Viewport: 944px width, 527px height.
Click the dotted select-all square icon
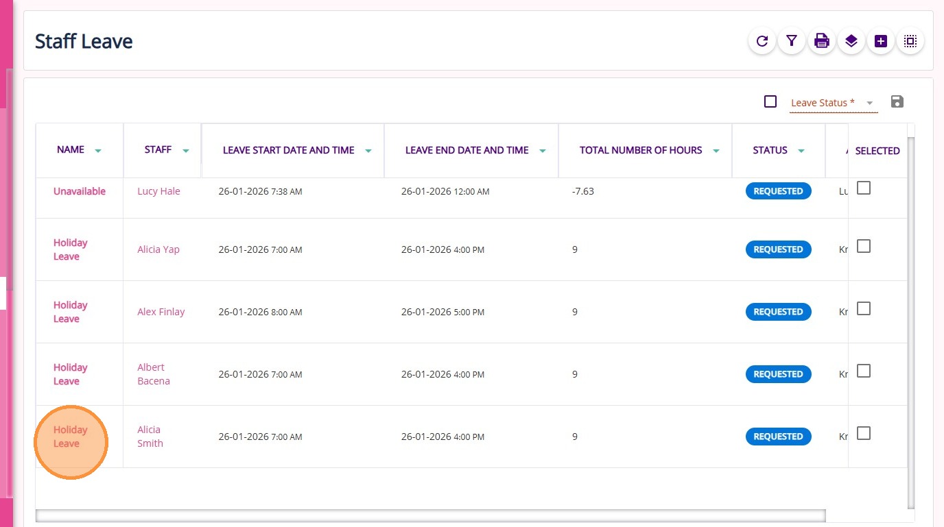point(910,41)
